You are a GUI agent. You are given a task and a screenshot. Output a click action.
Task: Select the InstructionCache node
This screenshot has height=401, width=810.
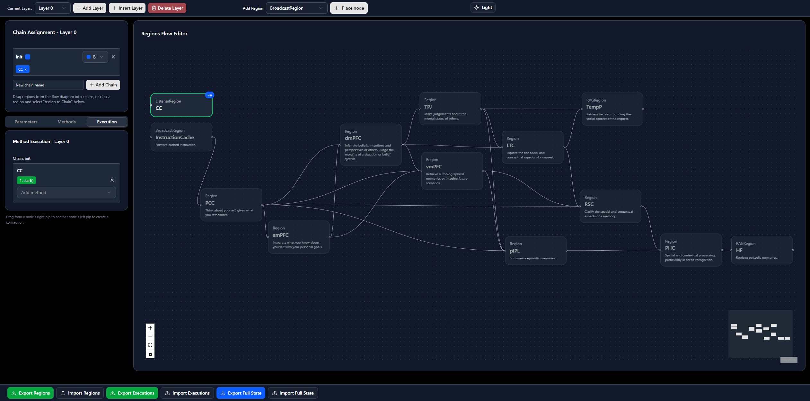click(181, 137)
